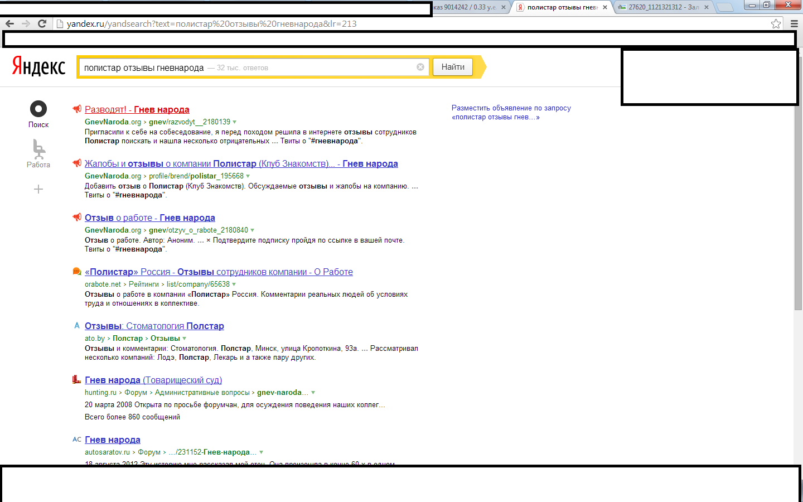The image size is (803, 502).
Task: Open a new tab button
Action: point(724,7)
